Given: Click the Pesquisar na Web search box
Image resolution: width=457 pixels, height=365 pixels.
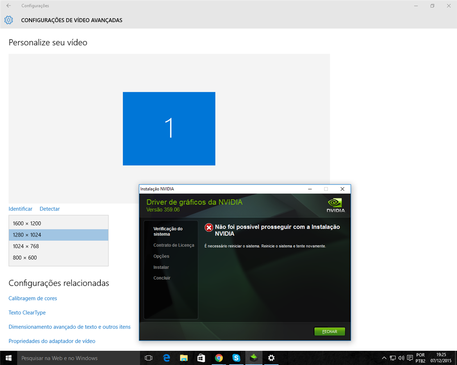Looking at the screenshot, I should [79, 358].
